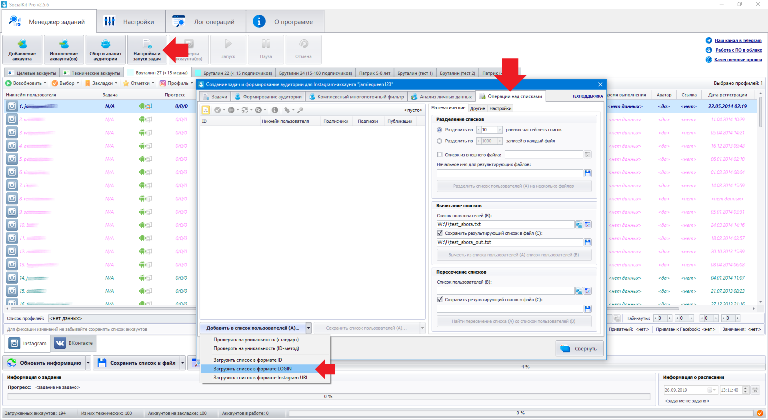
Task: Increase the Разделить на value with right arrow
Action: (x=500, y=130)
